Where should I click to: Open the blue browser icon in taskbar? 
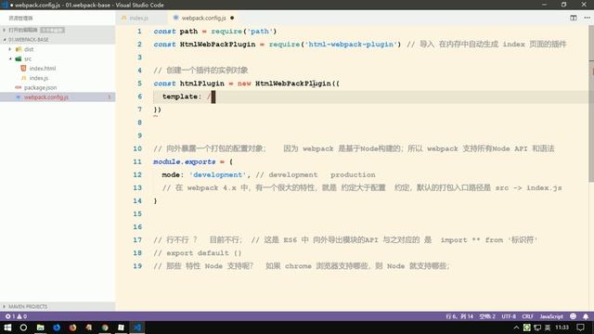coord(57,328)
